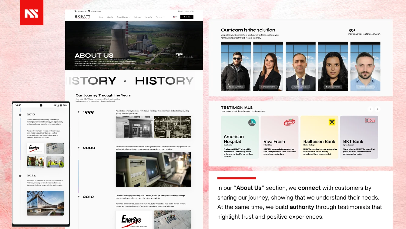Viewport: 406px width, 229px height.
Task: Go to the Contact Us nav link
Action: (x=149, y=17)
